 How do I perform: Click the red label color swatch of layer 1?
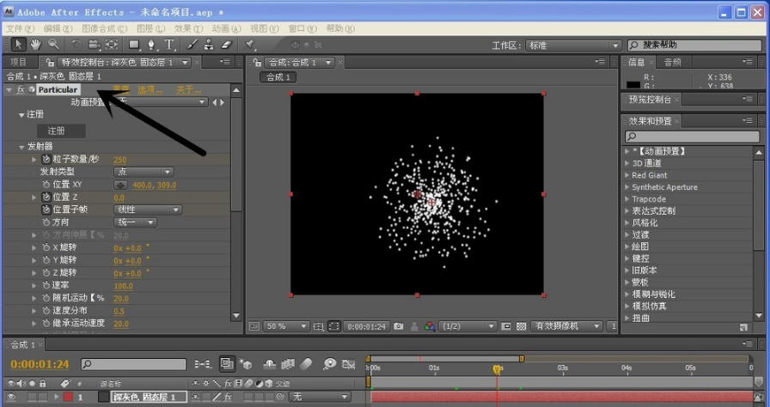(x=67, y=398)
